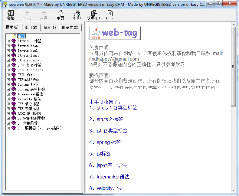Click the 打印 (Print) toolbar icon

77,15
